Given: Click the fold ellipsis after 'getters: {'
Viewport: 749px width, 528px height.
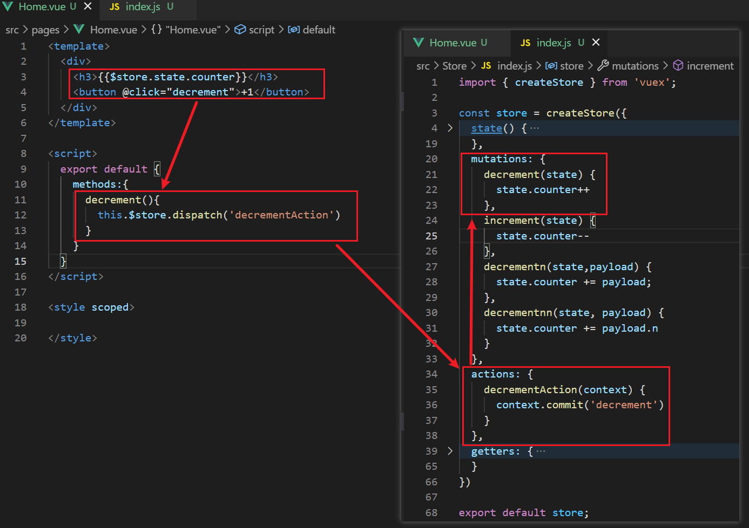Looking at the screenshot, I should click(x=541, y=451).
